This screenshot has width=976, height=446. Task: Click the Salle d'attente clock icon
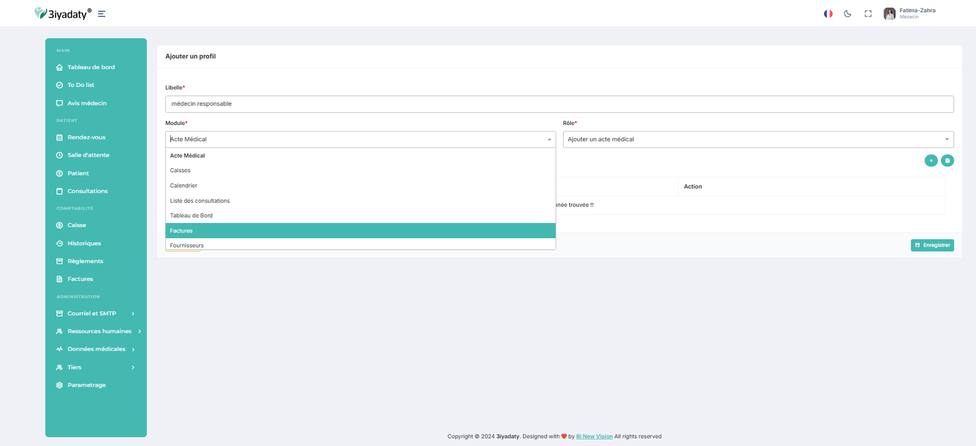(59, 155)
